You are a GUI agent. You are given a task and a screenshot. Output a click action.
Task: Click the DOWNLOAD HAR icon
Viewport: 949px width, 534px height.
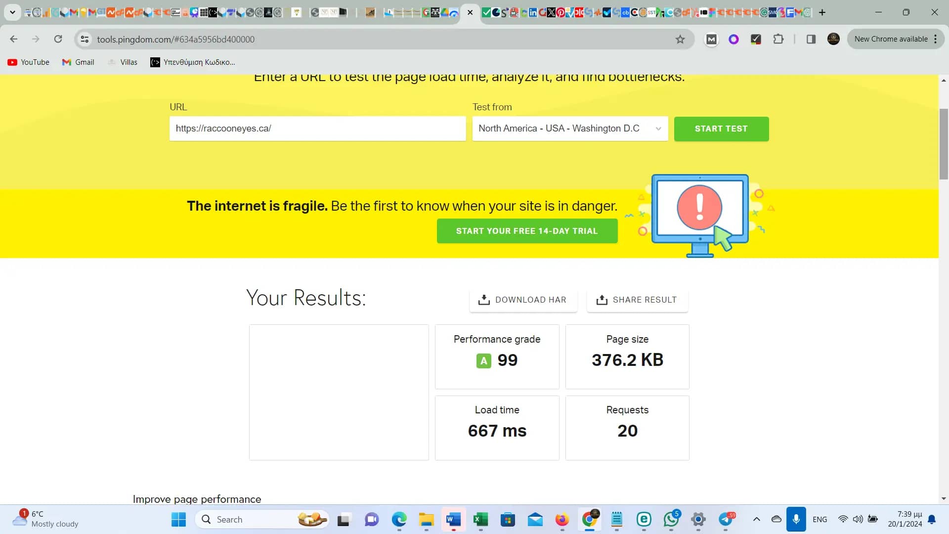[x=484, y=299]
